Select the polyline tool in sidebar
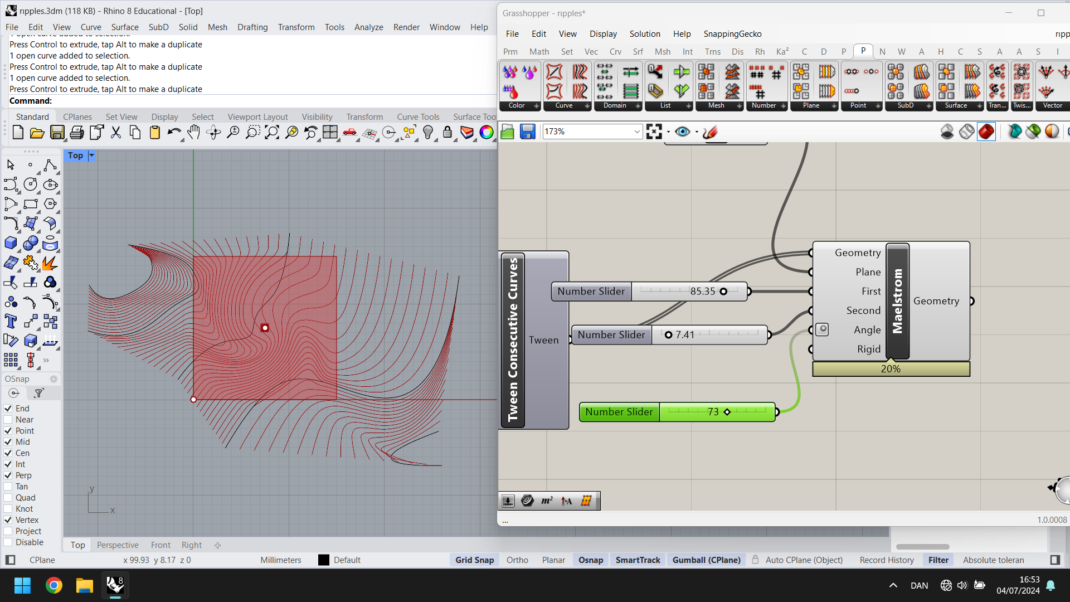 pos(50,165)
